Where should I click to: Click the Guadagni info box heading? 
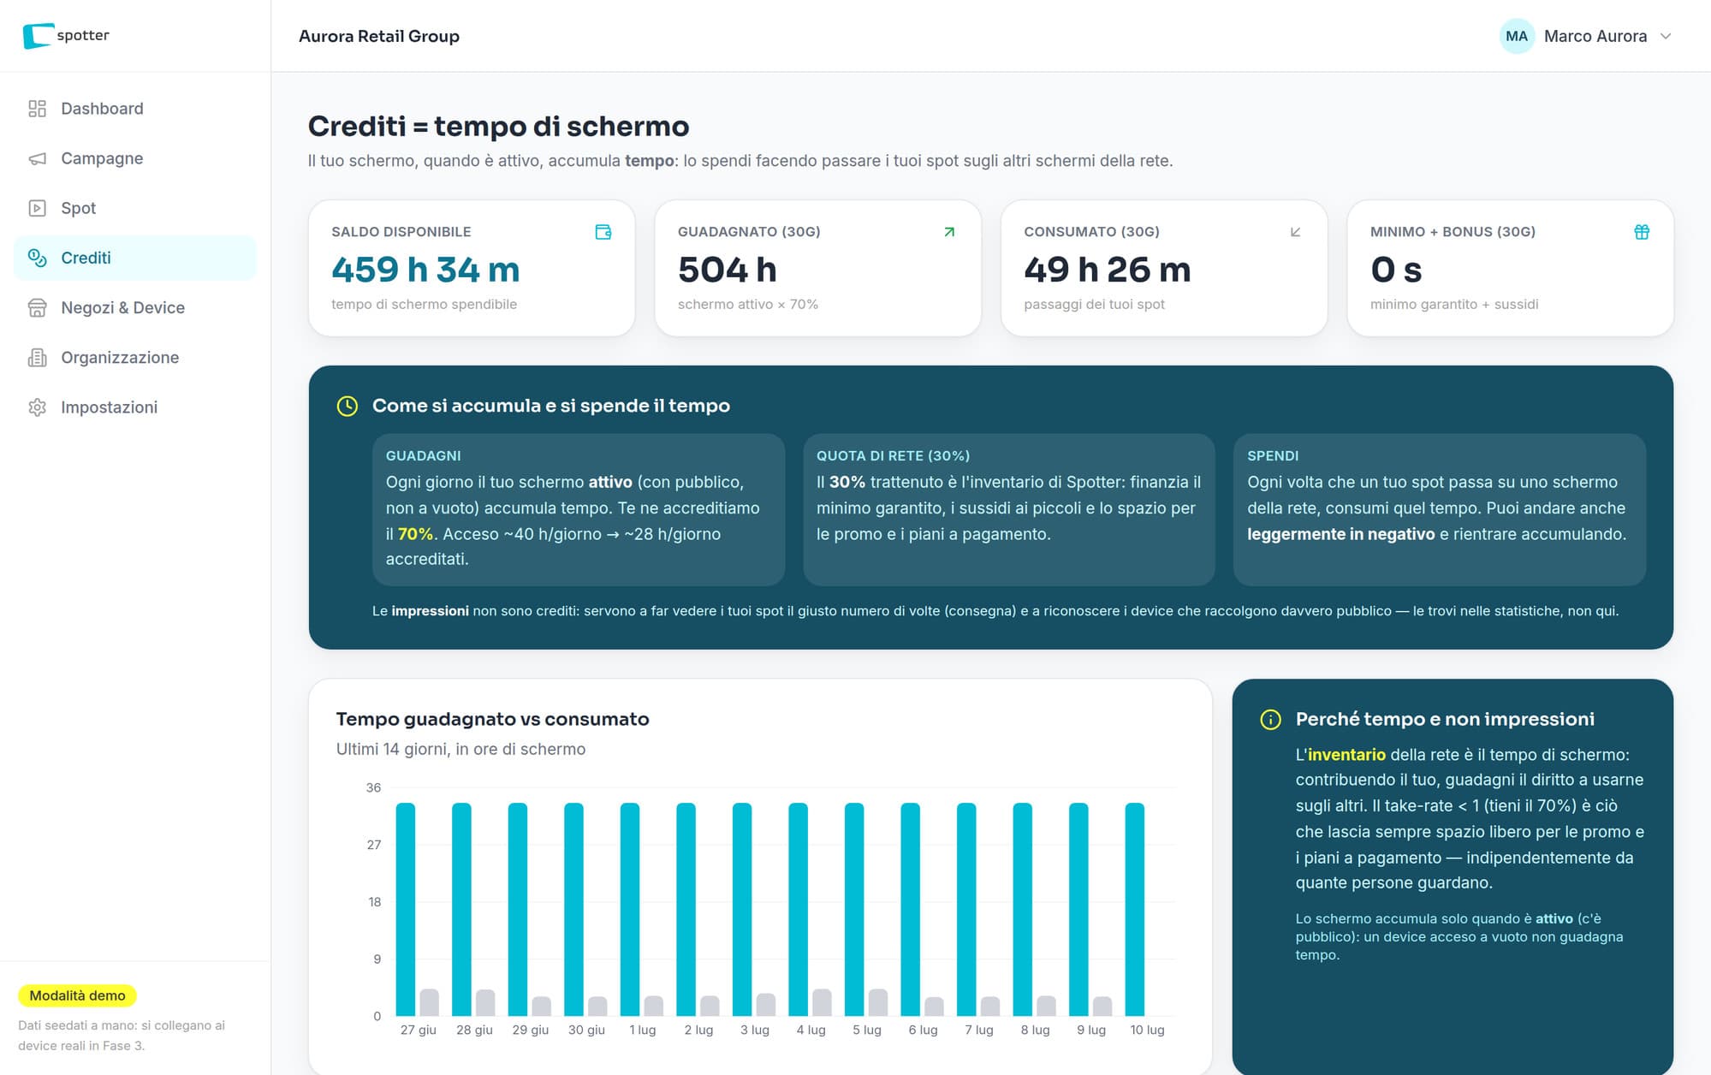(x=423, y=456)
